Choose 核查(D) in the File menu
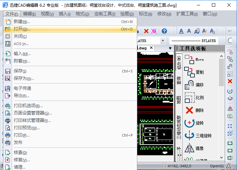Screen dimensions: 237x170 (70, 153)
